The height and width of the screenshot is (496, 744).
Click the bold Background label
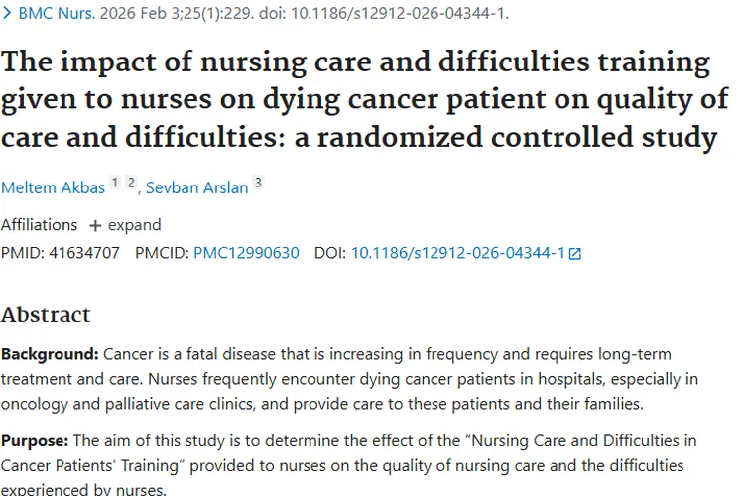point(50,354)
